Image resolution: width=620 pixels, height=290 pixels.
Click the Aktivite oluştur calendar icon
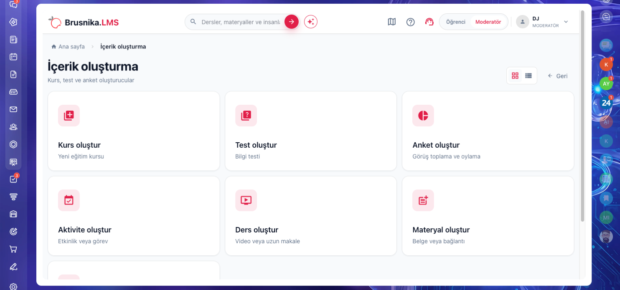click(x=69, y=200)
